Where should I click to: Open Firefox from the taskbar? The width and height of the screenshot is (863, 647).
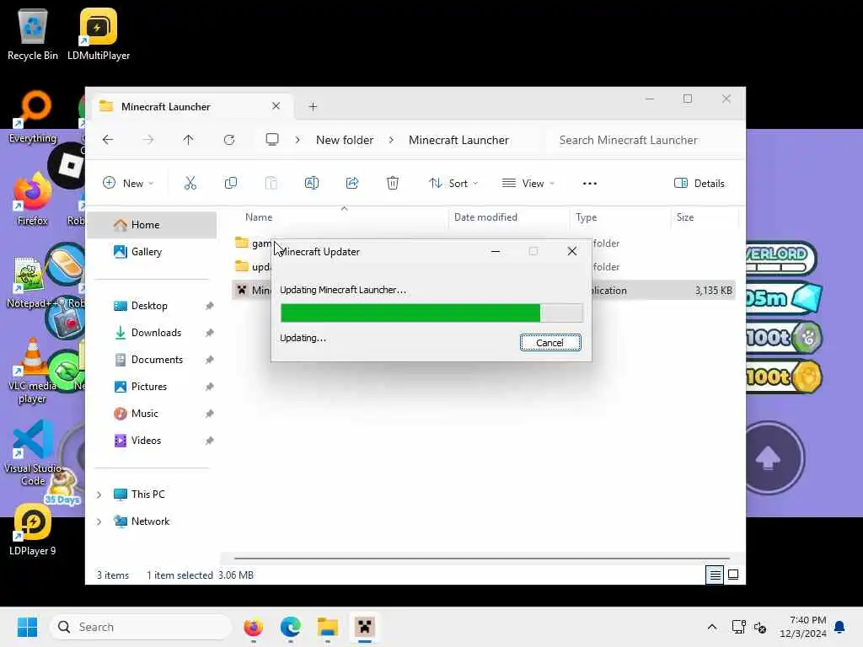point(253,627)
